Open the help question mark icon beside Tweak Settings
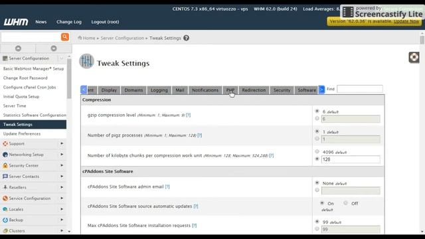 pyautogui.click(x=186, y=38)
